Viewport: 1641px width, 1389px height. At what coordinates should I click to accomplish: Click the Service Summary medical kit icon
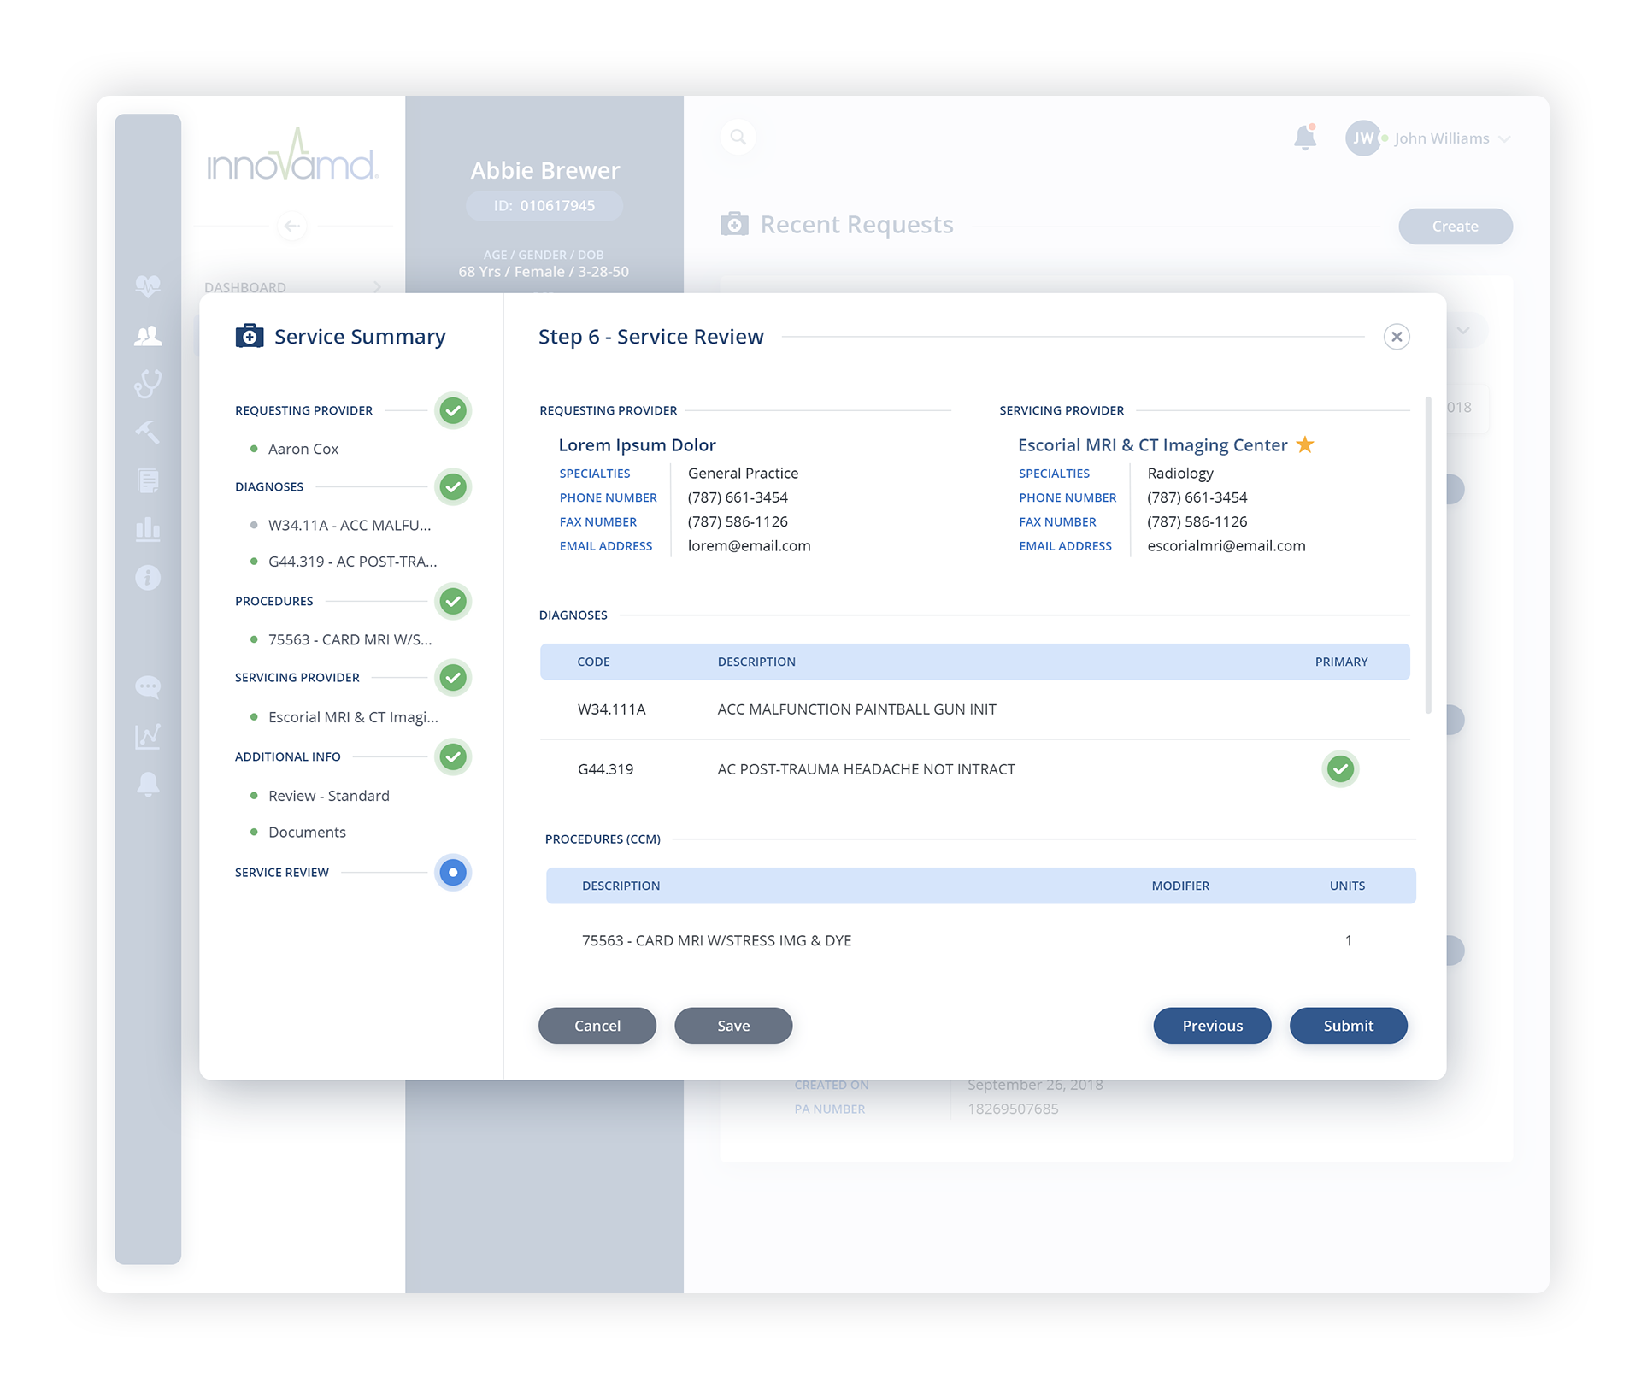[x=250, y=336]
